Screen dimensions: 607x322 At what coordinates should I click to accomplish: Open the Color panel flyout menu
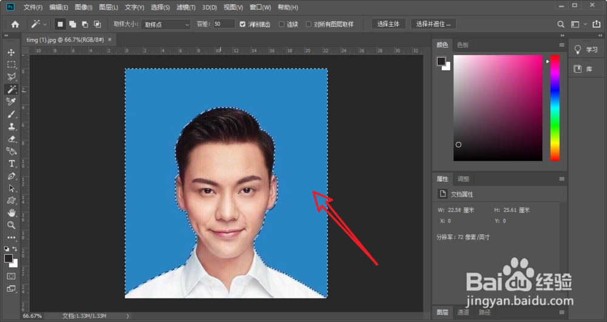pos(561,45)
